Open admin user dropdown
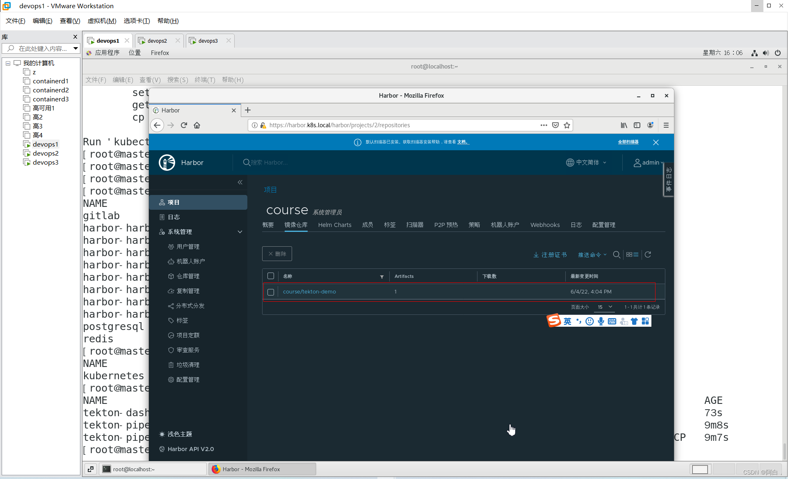 [x=649, y=163]
